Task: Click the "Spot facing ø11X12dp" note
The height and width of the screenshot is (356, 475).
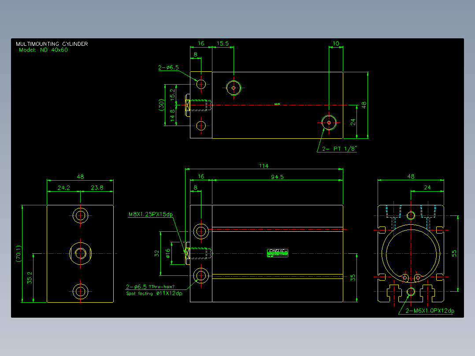Action: 154,293
